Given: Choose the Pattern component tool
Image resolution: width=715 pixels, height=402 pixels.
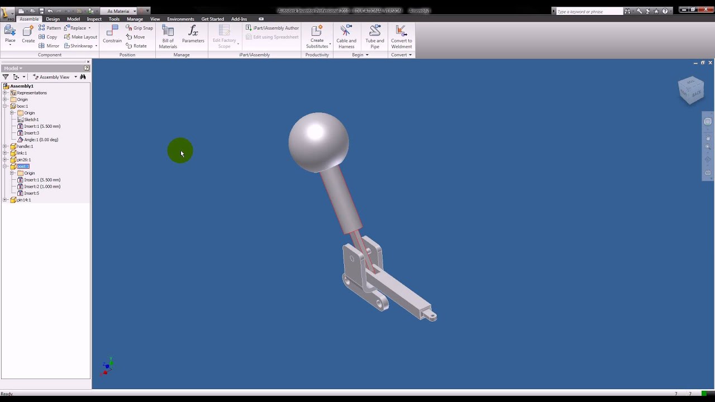Looking at the screenshot, I should [x=50, y=28].
